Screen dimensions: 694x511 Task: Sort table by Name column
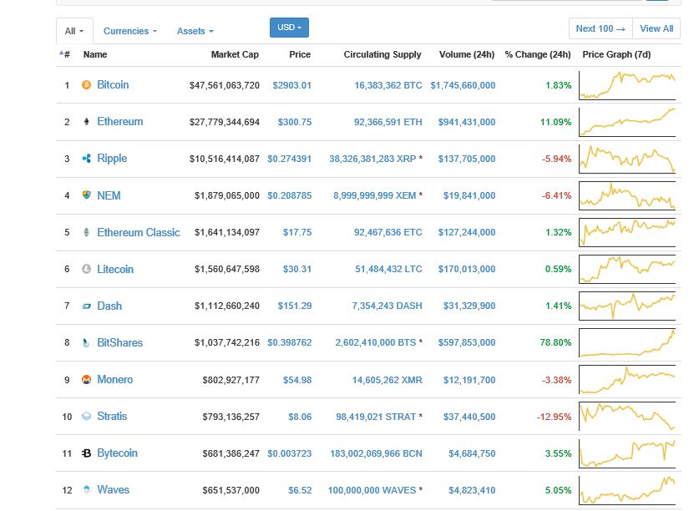pyautogui.click(x=95, y=54)
